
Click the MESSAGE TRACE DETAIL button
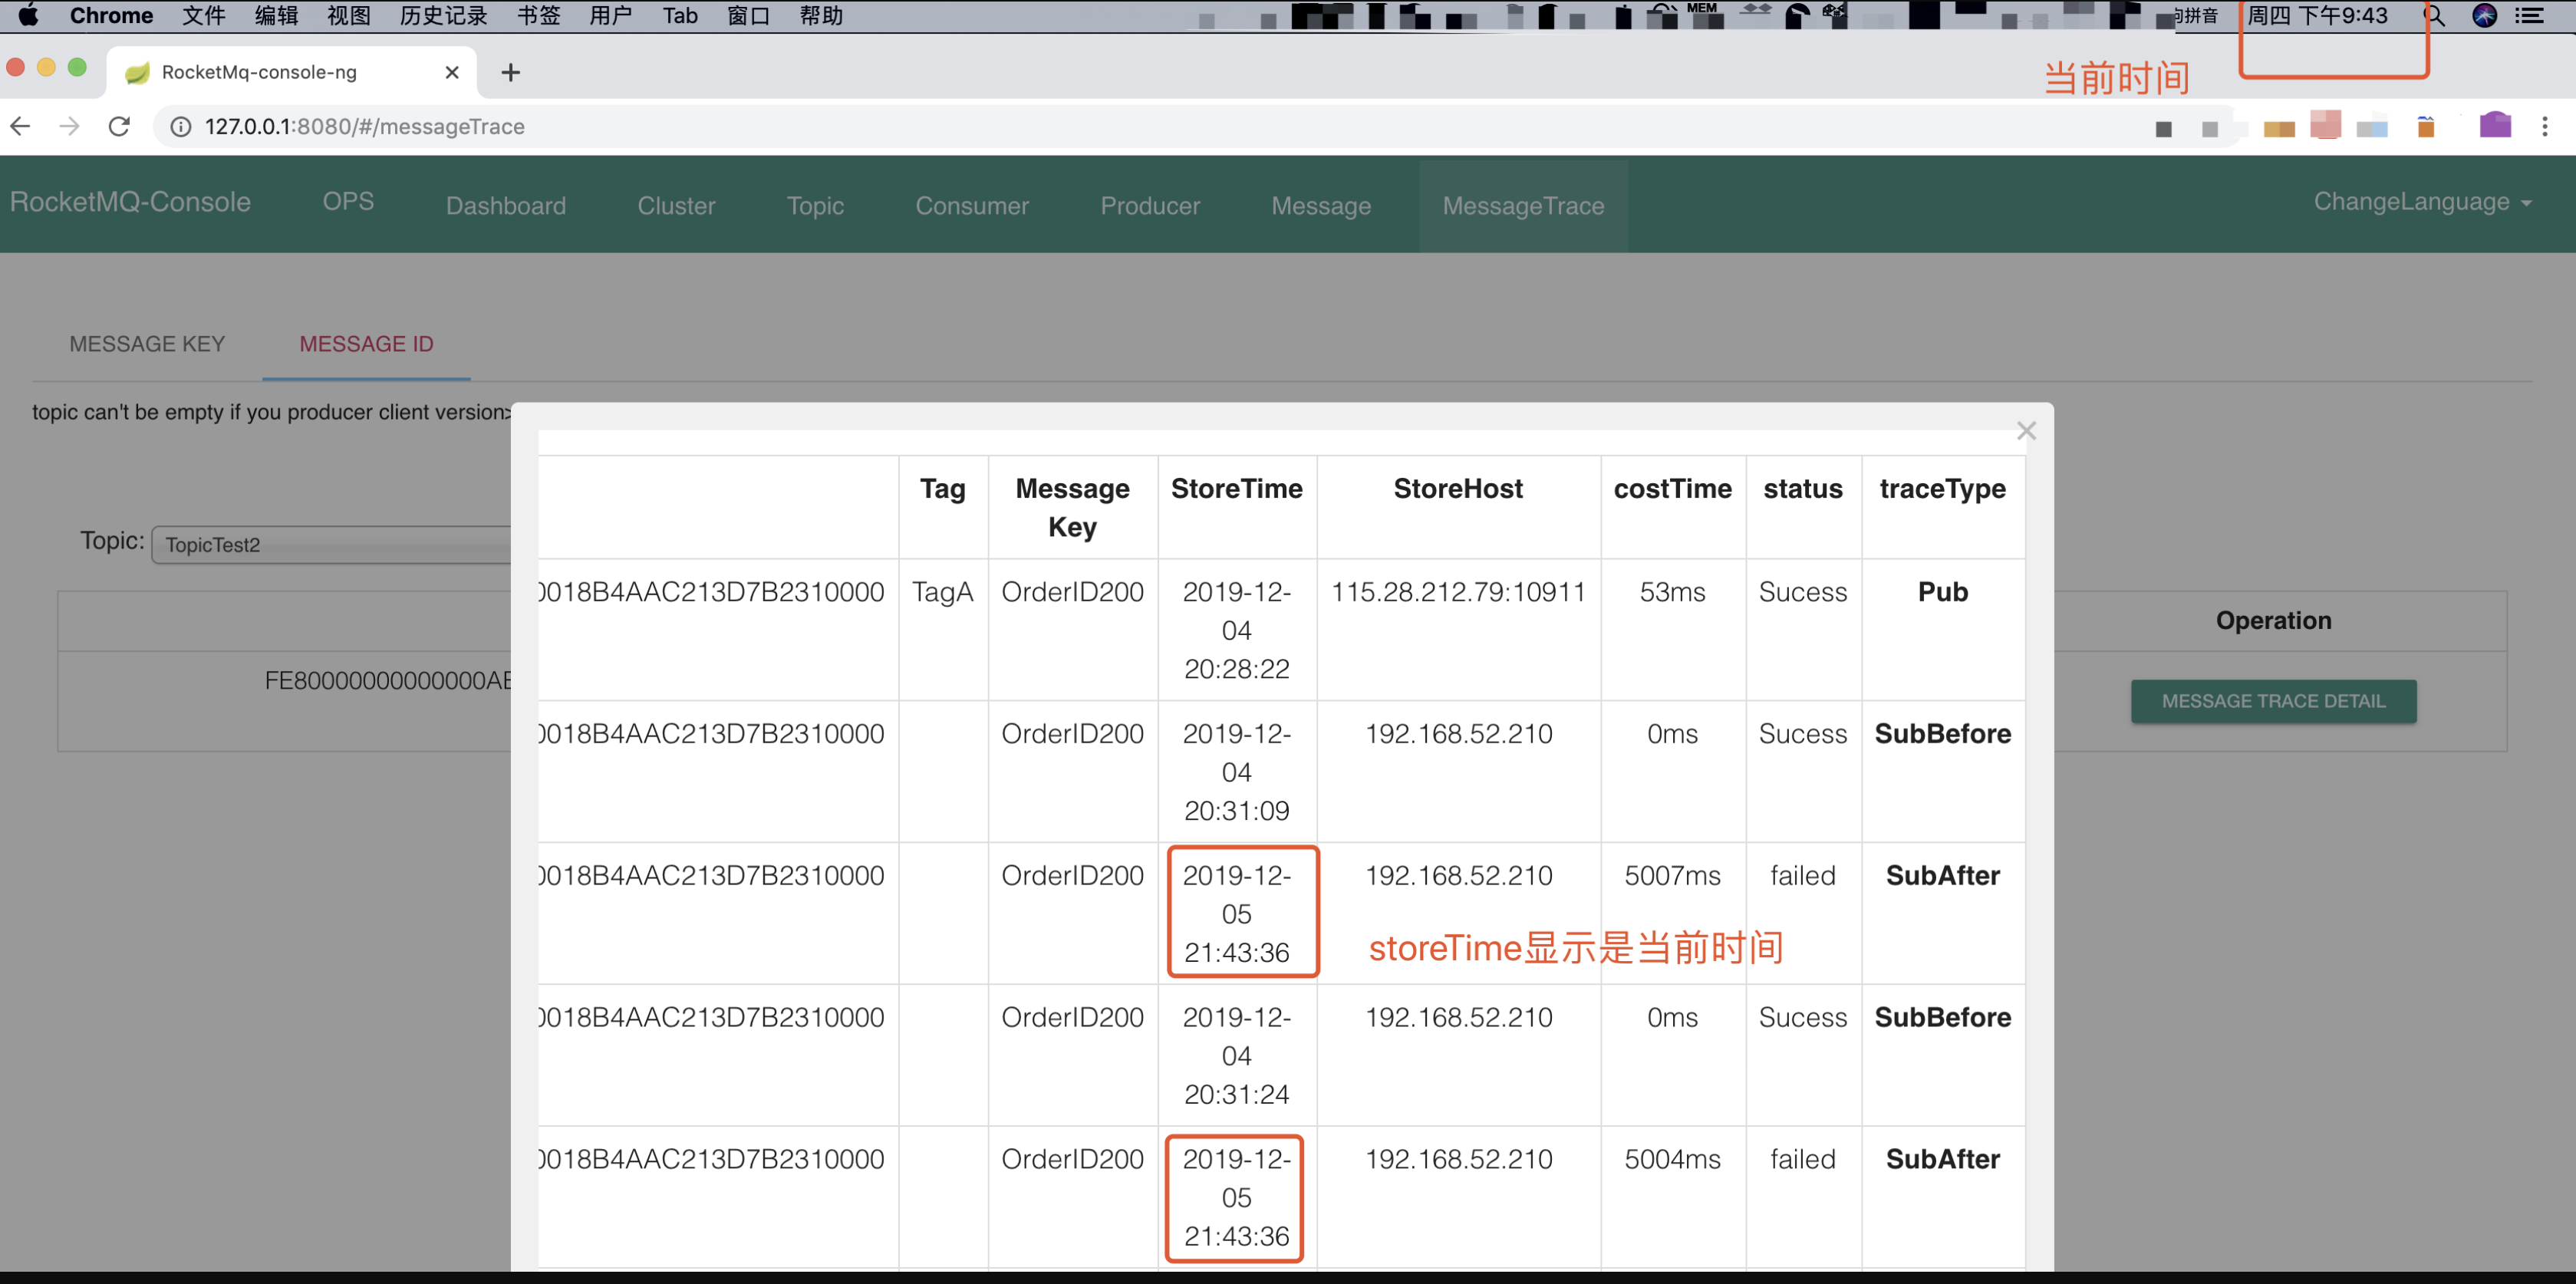[2273, 701]
